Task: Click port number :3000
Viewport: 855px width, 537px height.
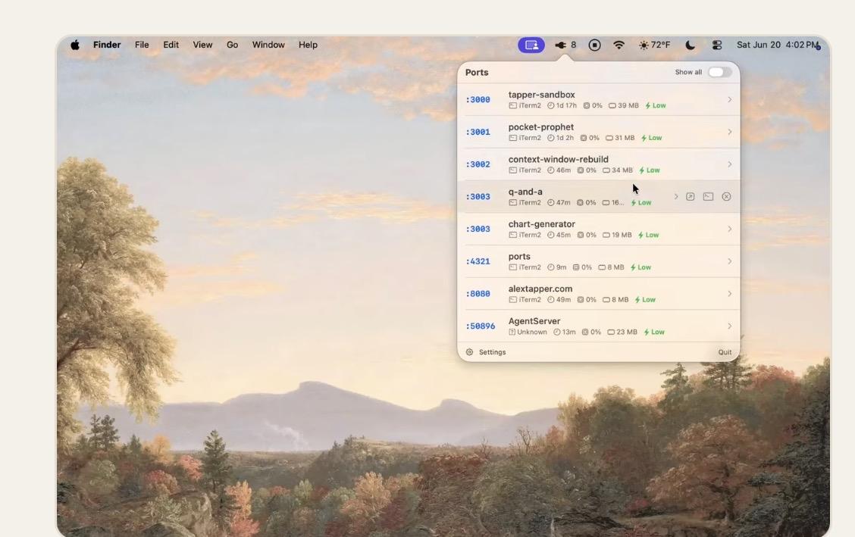Action: pos(478,100)
